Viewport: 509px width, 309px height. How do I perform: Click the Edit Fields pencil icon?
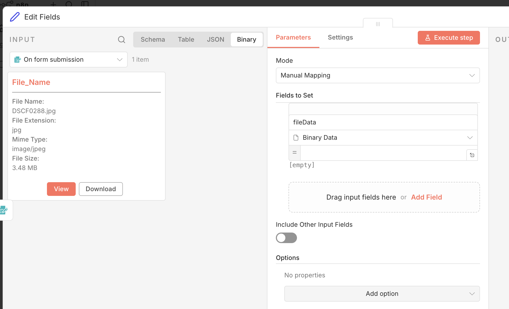coord(15,17)
